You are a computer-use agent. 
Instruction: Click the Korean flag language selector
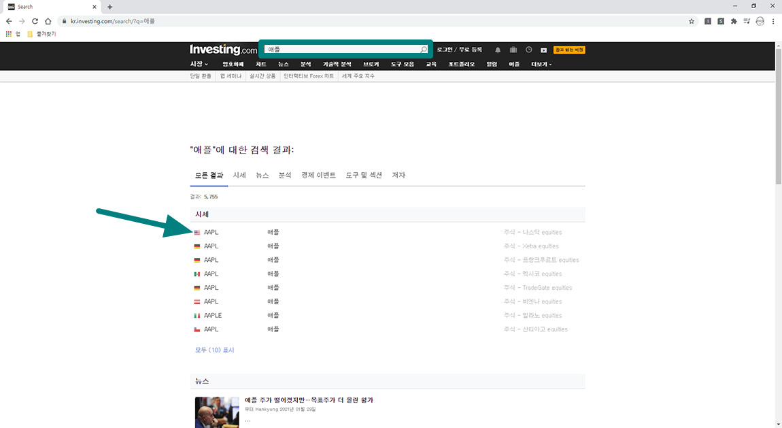543,50
